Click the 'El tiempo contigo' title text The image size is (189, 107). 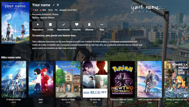pyautogui.click(x=14, y=100)
